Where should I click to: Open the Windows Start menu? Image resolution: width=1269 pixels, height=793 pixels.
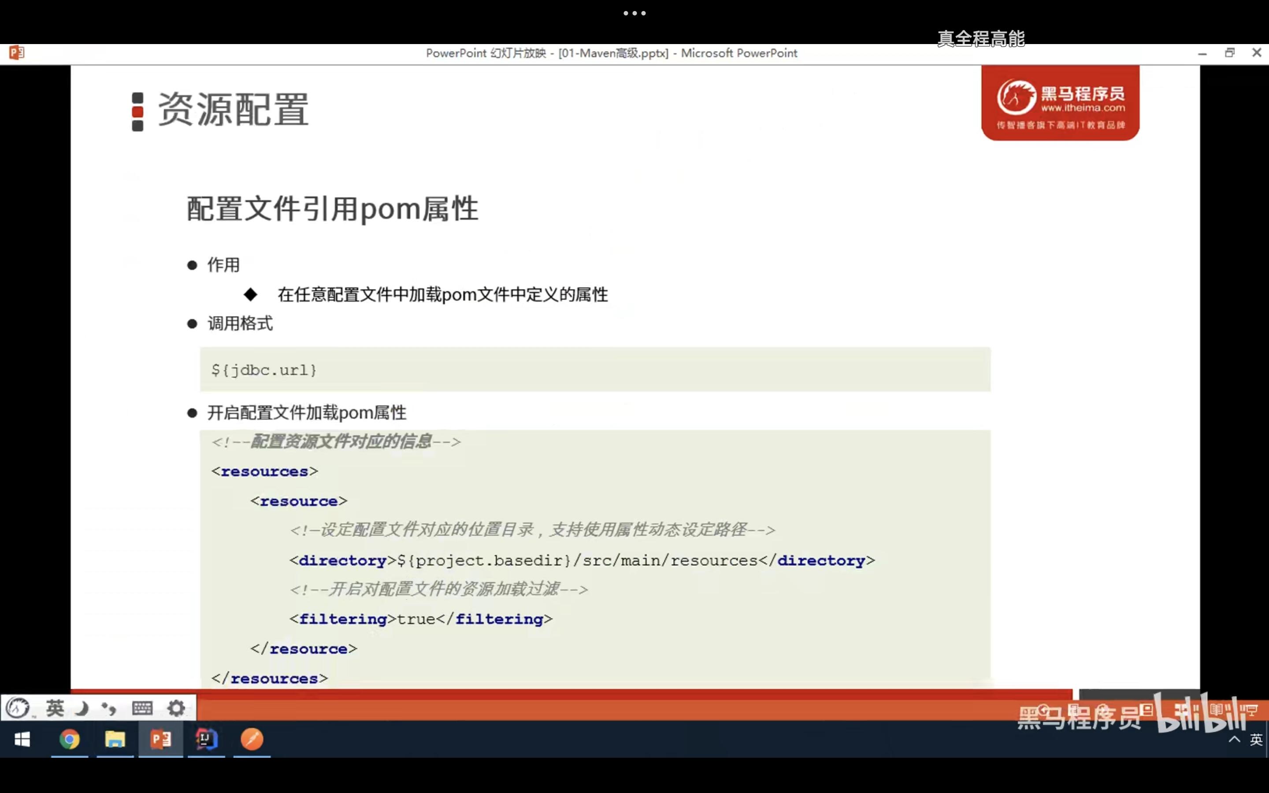coord(22,740)
